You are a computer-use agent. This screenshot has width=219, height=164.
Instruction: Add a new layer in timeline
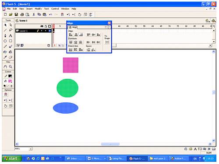pyautogui.click(x=18, y=45)
